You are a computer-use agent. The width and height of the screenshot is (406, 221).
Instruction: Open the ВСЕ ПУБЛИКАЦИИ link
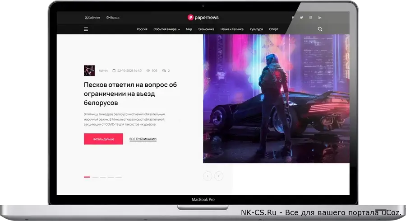[143, 139]
